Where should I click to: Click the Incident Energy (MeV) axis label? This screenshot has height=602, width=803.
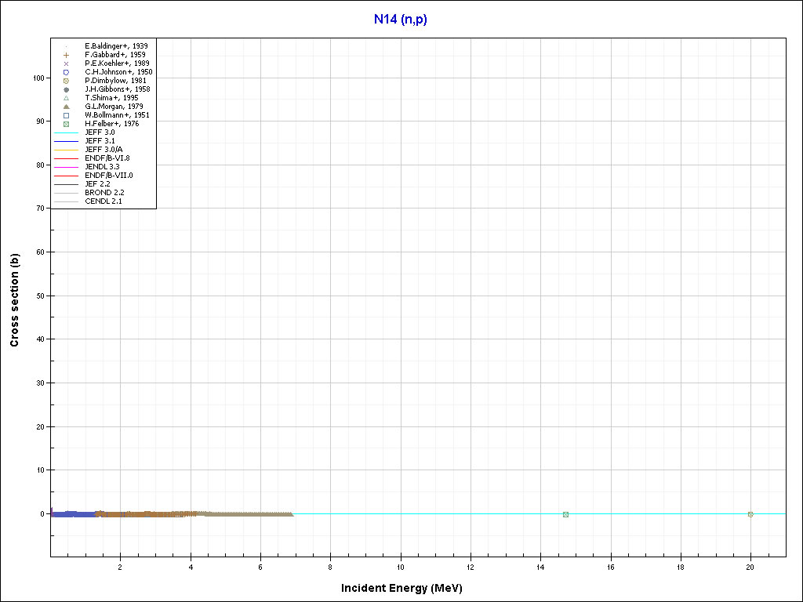click(407, 588)
